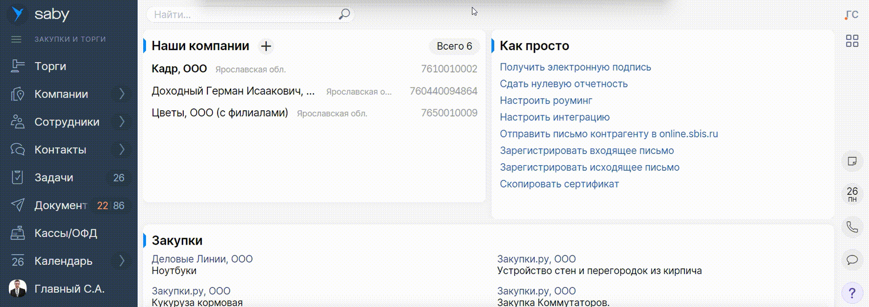This screenshot has width=869, height=307.
Task: Expand the Сотрудники submenu arrow
Action: 121,122
